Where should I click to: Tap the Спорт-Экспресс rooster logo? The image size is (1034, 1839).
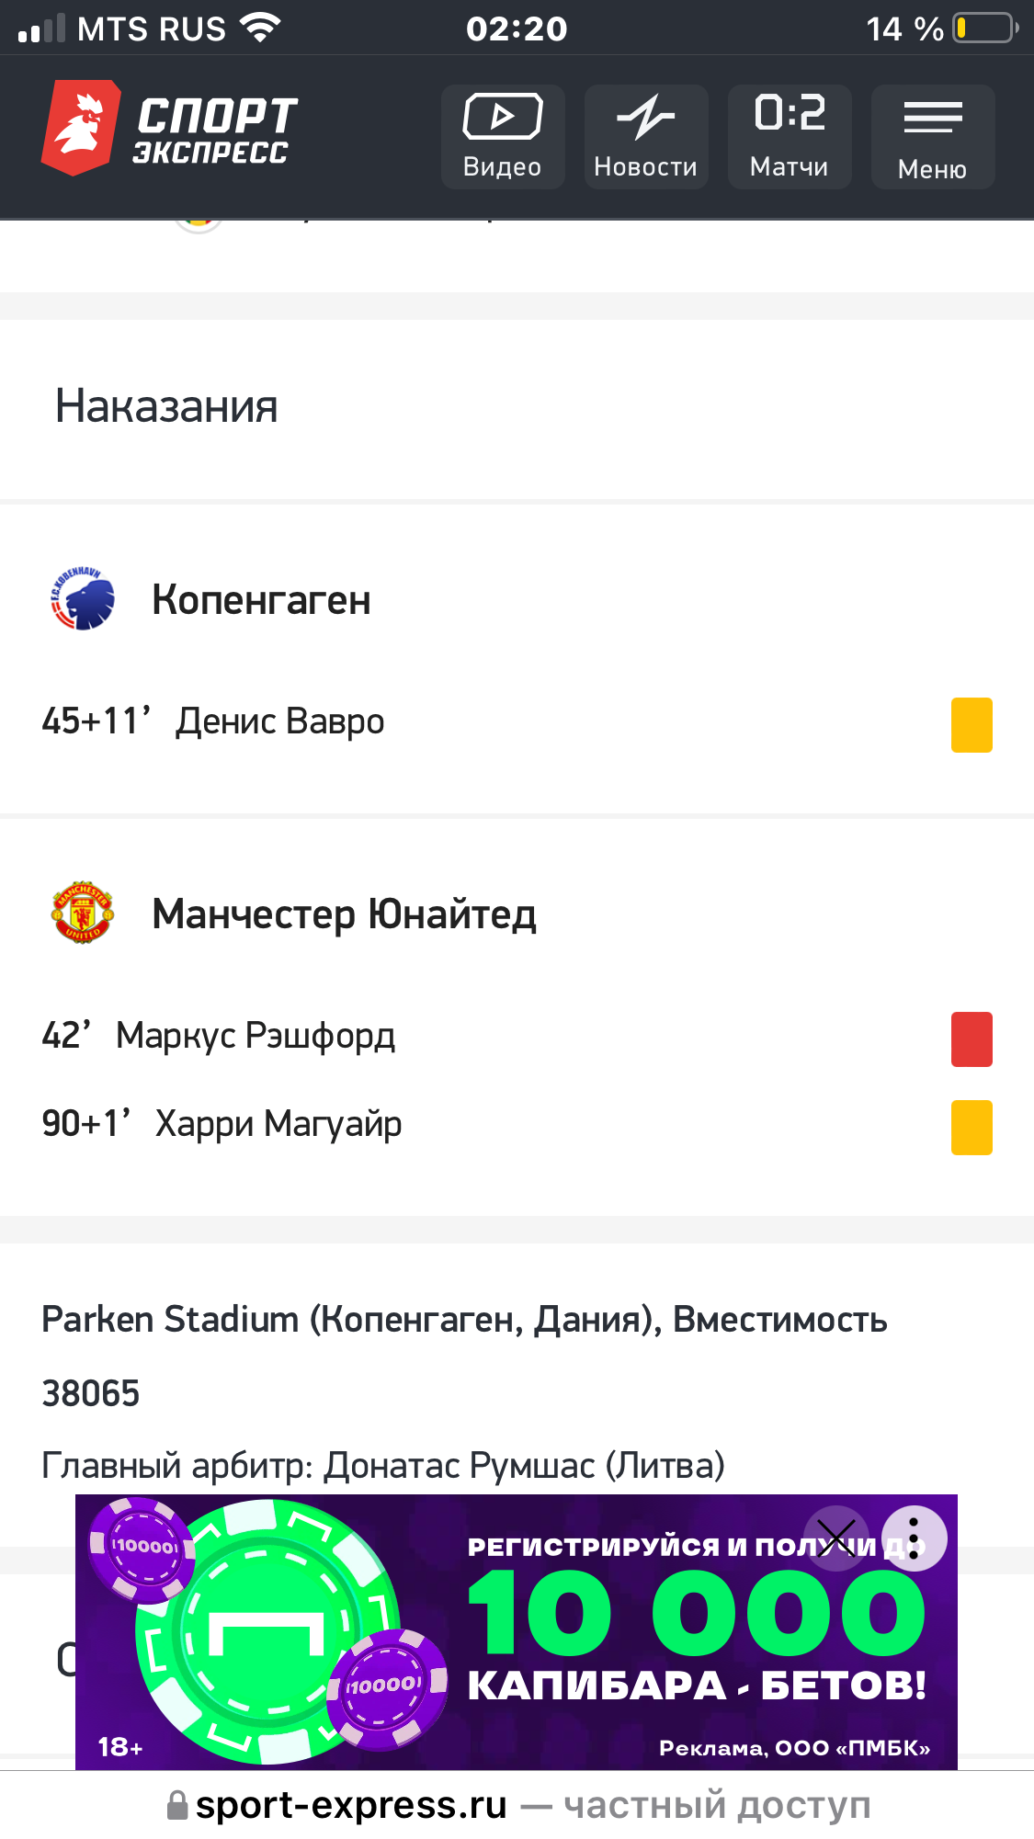click(82, 127)
